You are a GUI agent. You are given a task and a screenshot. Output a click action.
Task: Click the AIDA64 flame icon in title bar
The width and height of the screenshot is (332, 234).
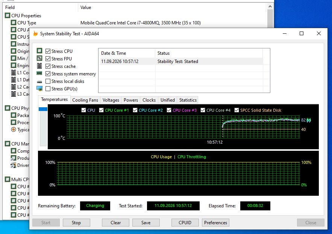coord(35,34)
